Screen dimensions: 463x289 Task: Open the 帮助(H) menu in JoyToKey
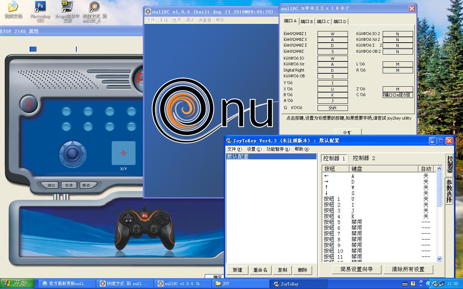pos(302,149)
